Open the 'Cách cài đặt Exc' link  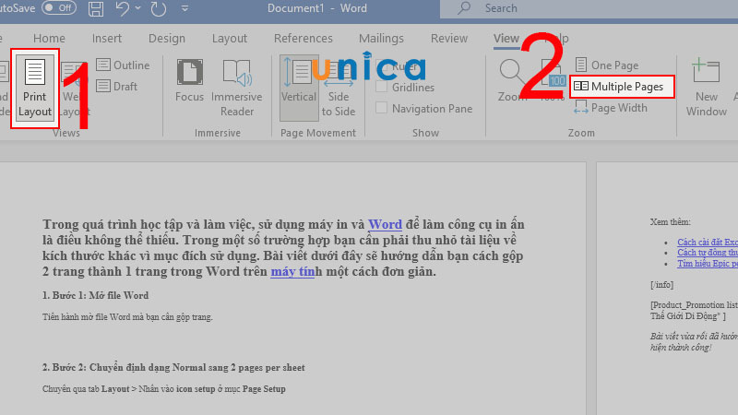click(708, 242)
